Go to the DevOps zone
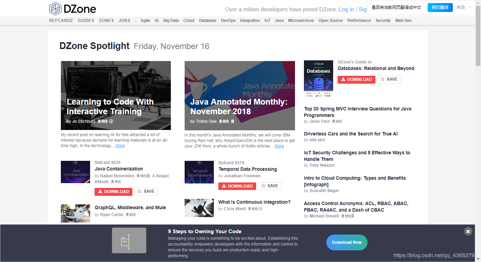The width and height of the screenshot is (481, 262). tap(228, 21)
